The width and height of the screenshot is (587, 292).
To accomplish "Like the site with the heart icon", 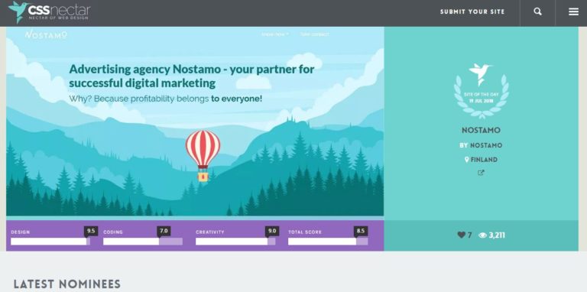I will pyautogui.click(x=461, y=235).
